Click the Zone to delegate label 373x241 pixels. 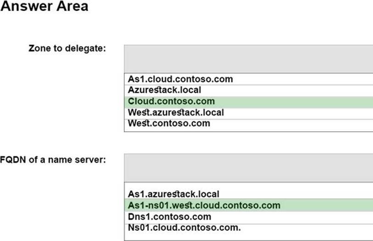click(67, 48)
